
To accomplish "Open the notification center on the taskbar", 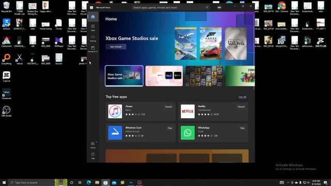I will pyautogui.click(x=325, y=182).
